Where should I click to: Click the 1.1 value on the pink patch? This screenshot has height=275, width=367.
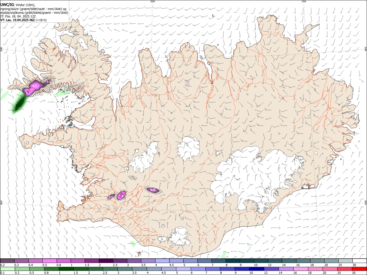(28, 93)
